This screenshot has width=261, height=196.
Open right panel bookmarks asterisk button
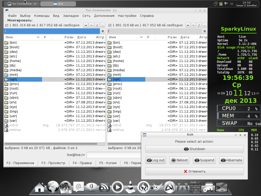coord(205,31)
